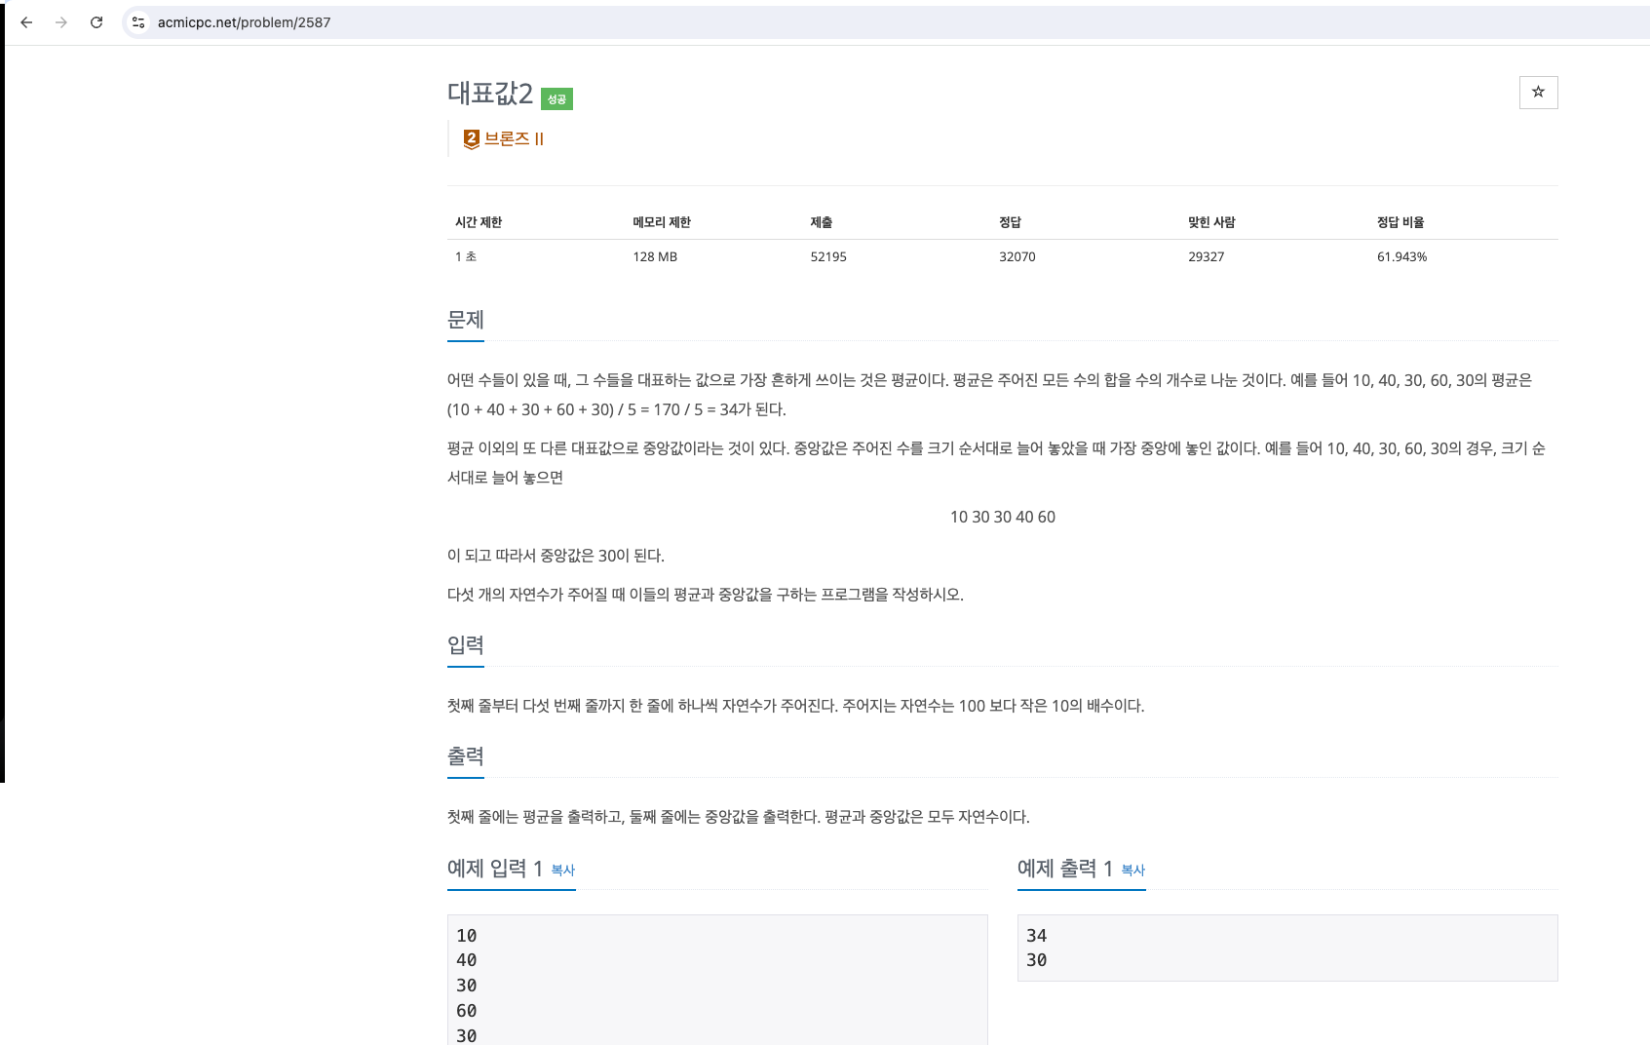The image size is (1650, 1045).
Task: Click the sentence 이 되고 따라서 중앙값은 30이 된다.
Action: coord(556,556)
